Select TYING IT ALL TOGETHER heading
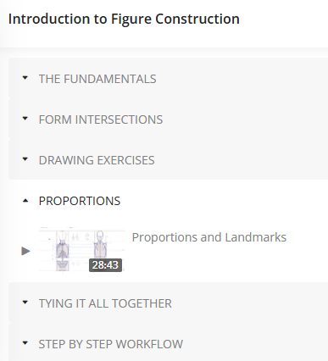Screen dimensions: 328x361 point(105,303)
